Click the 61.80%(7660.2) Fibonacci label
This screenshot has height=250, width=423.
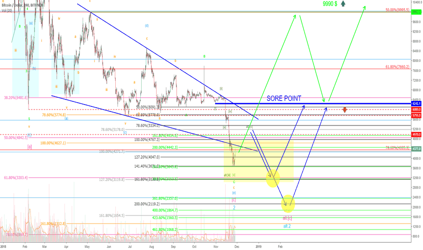(398, 67)
